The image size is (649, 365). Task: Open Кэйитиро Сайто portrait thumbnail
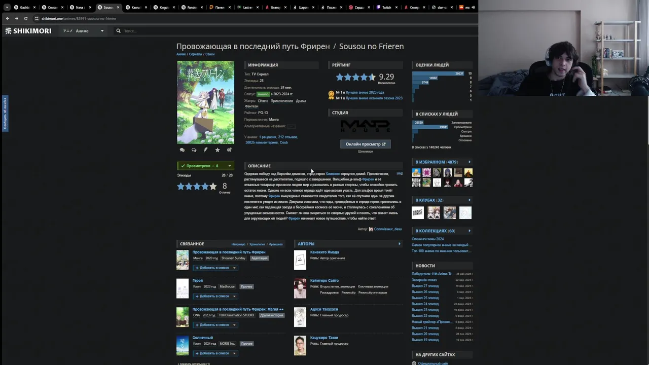(300, 288)
